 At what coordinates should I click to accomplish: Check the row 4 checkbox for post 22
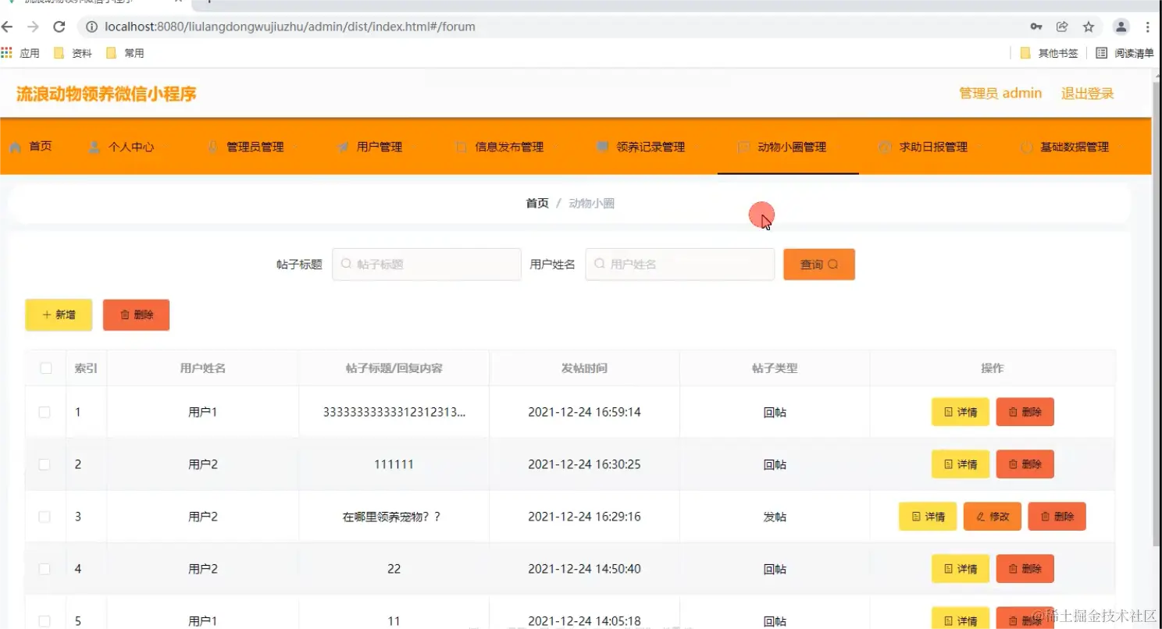click(45, 569)
